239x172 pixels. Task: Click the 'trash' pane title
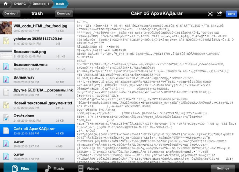(x=37, y=13)
